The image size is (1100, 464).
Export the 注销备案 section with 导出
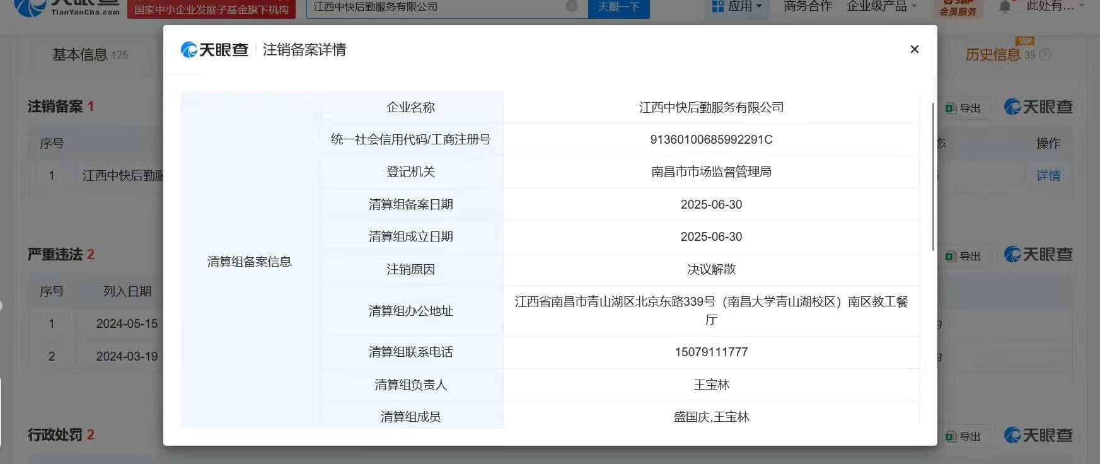pos(963,108)
